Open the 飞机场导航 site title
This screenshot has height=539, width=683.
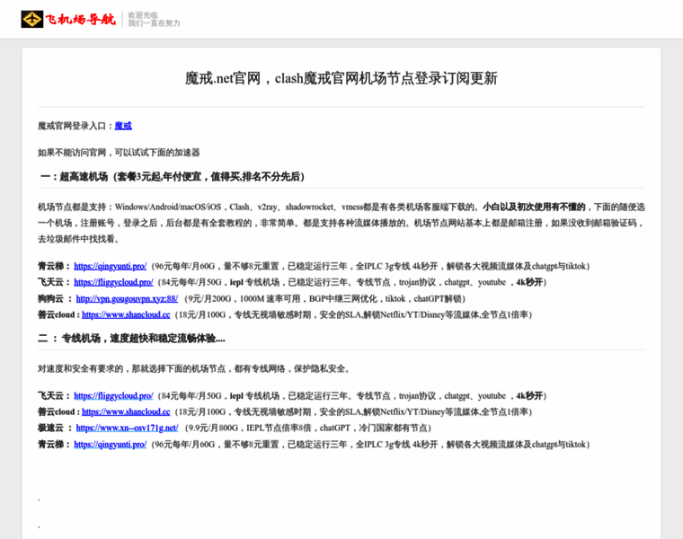pyautogui.click(x=81, y=19)
